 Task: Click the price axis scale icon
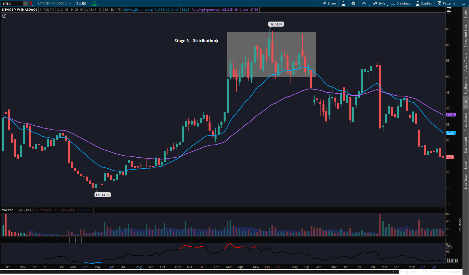pyautogui.click(x=449, y=10)
